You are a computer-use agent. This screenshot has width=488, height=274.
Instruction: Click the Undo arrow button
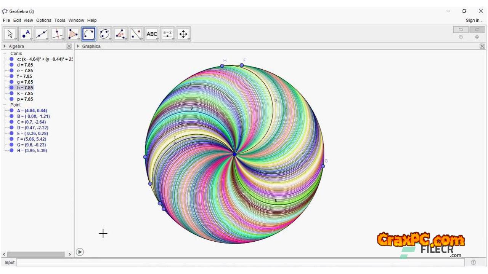(x=461, y=30)
